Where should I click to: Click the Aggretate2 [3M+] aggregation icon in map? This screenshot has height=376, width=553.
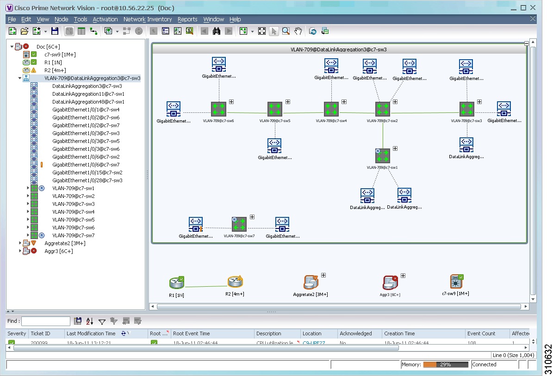point(311,282)
